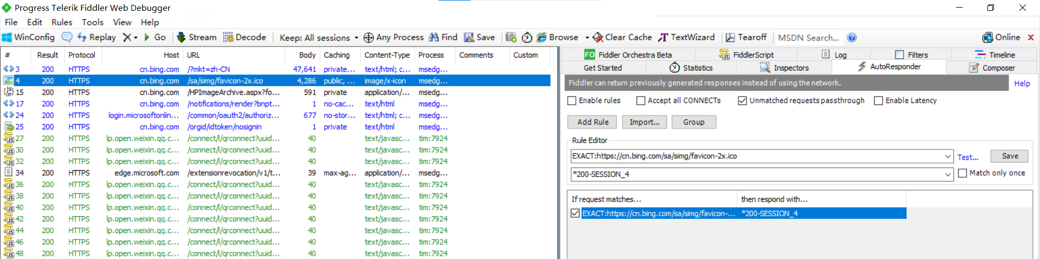The image size is (1040, 259).
Task: Replay the selected sessions
Action: pos(97,37)
